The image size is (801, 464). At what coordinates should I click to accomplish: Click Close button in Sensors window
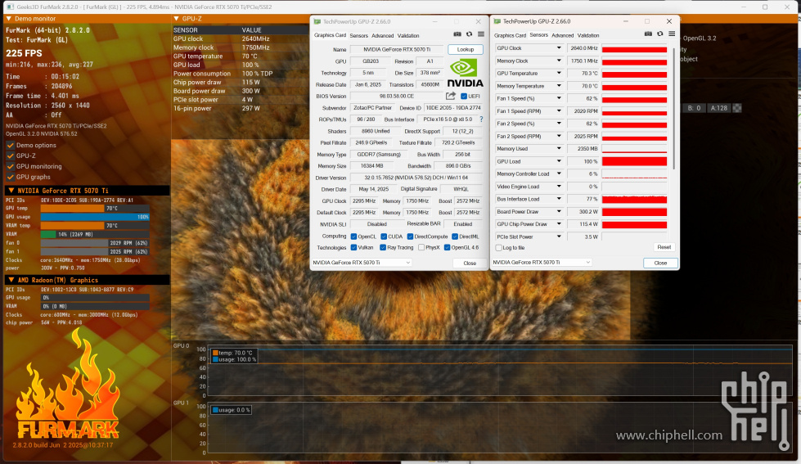coord(660,263)
